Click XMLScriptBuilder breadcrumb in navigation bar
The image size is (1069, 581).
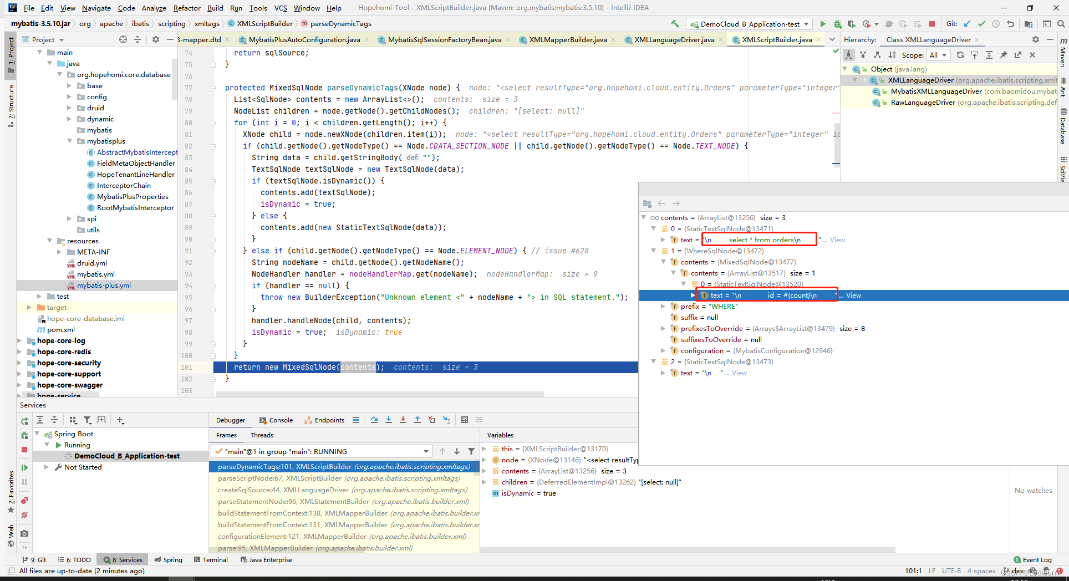pyautogui.click(x=264, y=24)
